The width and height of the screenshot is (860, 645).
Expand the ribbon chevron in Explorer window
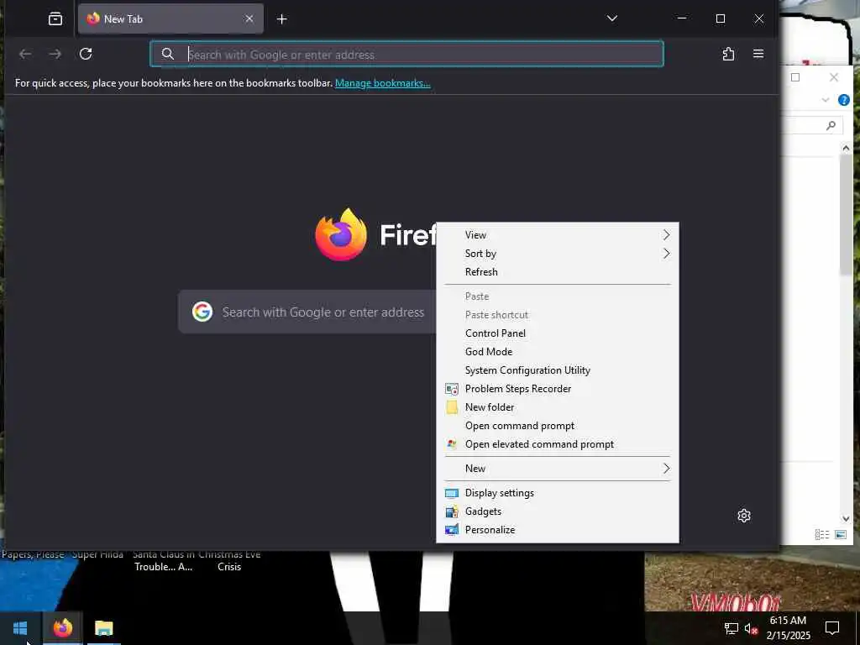[826, 100]
